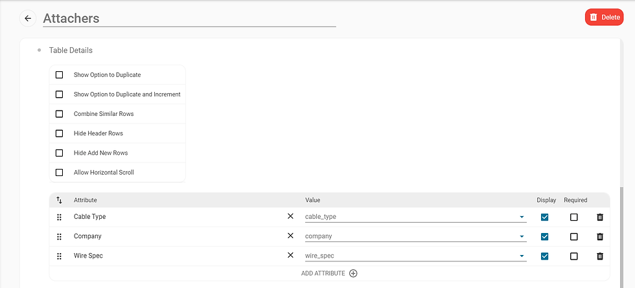The width and height of the screenshot is (635, 288).
Task: Grab the drag handle for Company row
Action: click(59, 237)
